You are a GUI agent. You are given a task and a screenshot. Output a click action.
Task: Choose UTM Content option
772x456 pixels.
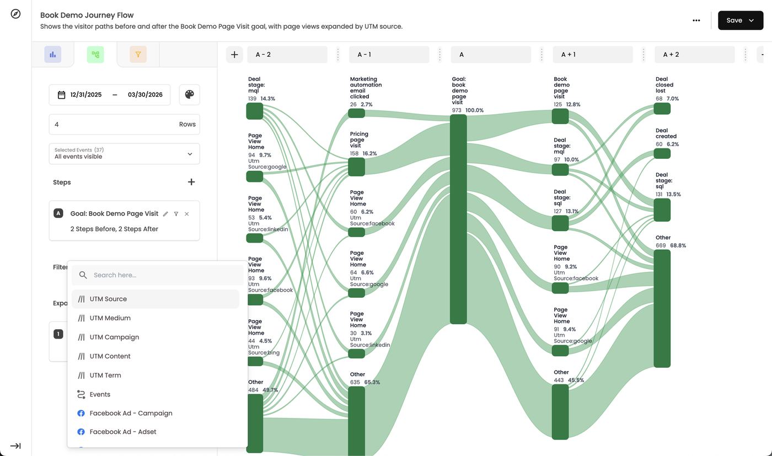point(156,356)
